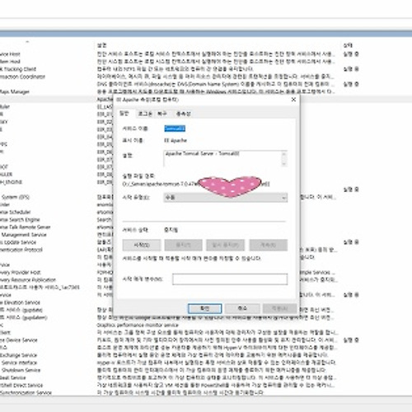Open the Dependencies tab
This screenshot has width=412, height=412.
[183, 114]
